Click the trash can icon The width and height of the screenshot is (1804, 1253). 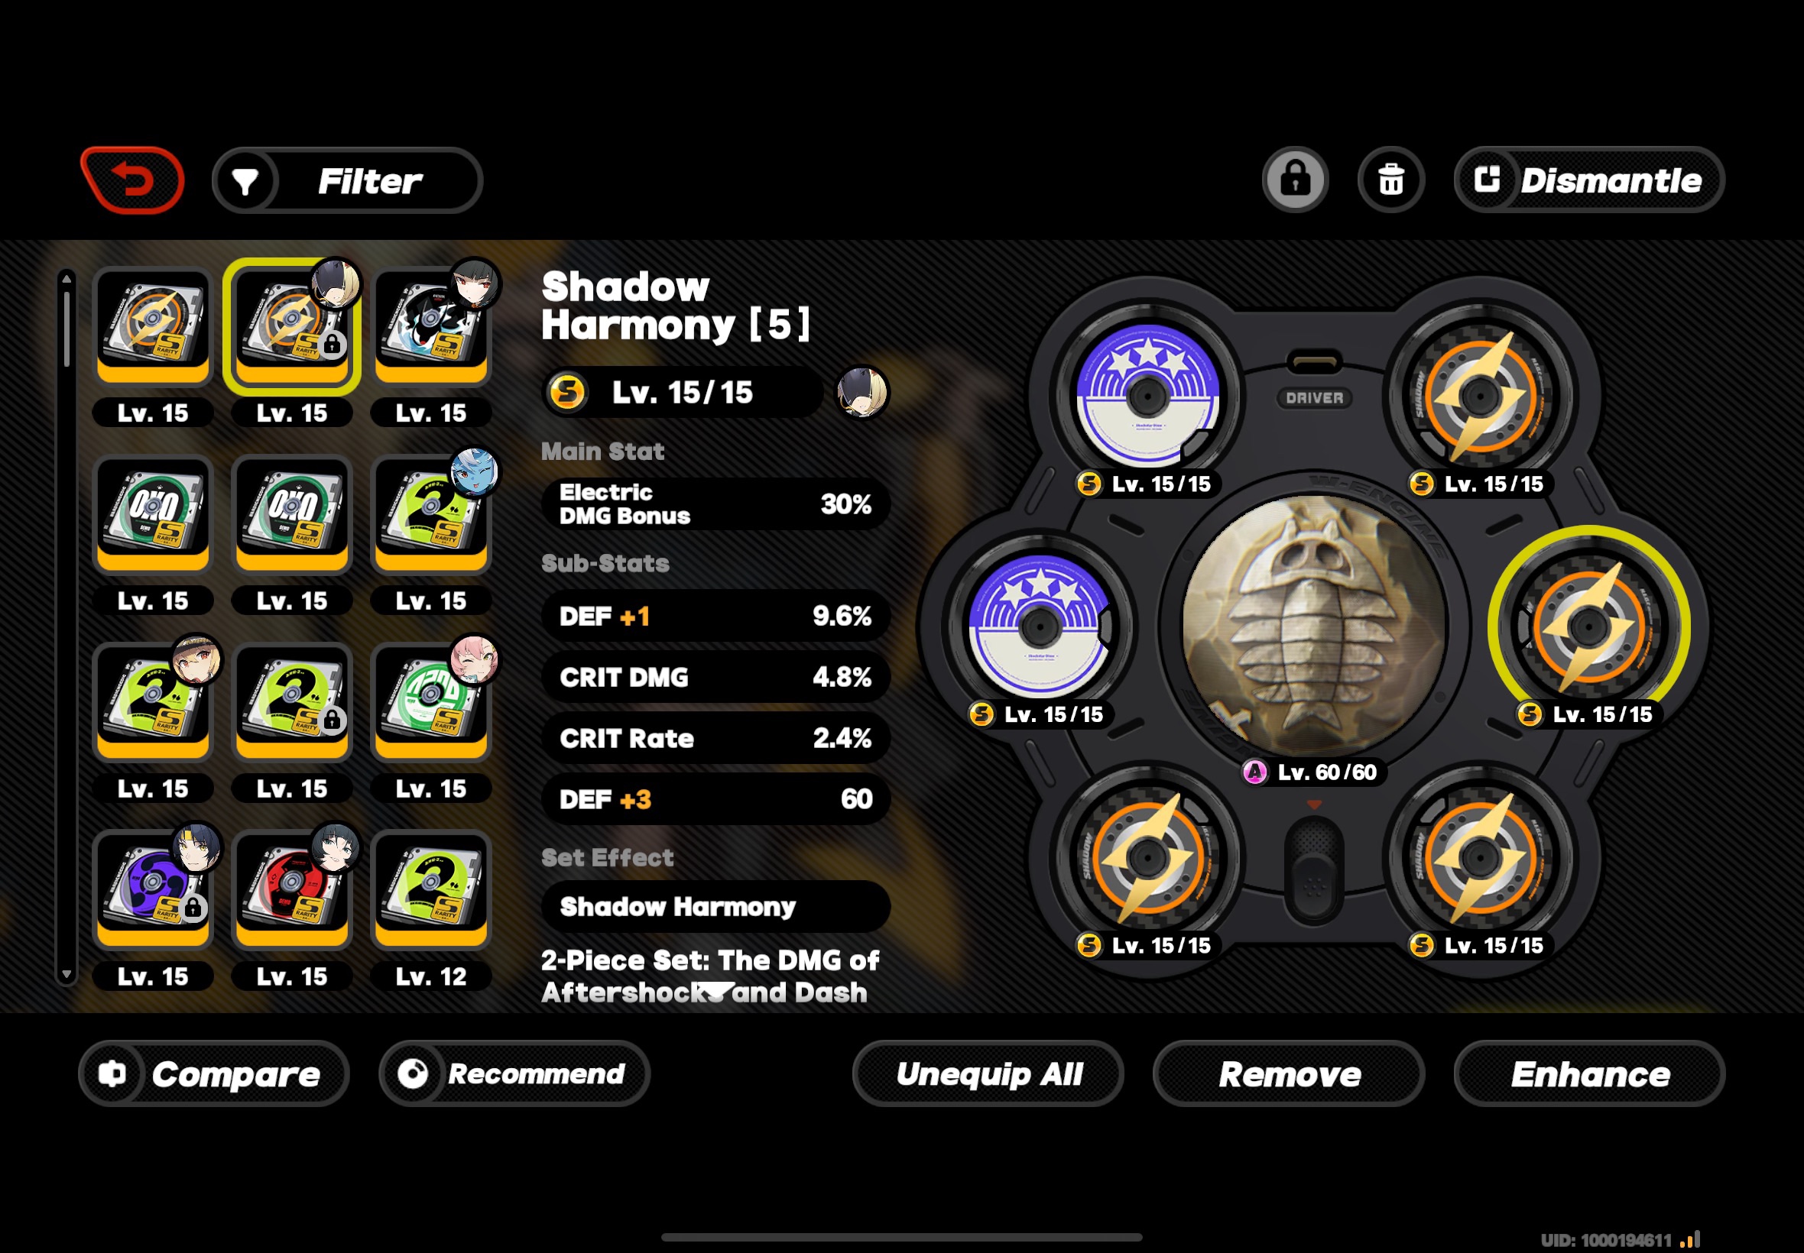pos(1391,180)
